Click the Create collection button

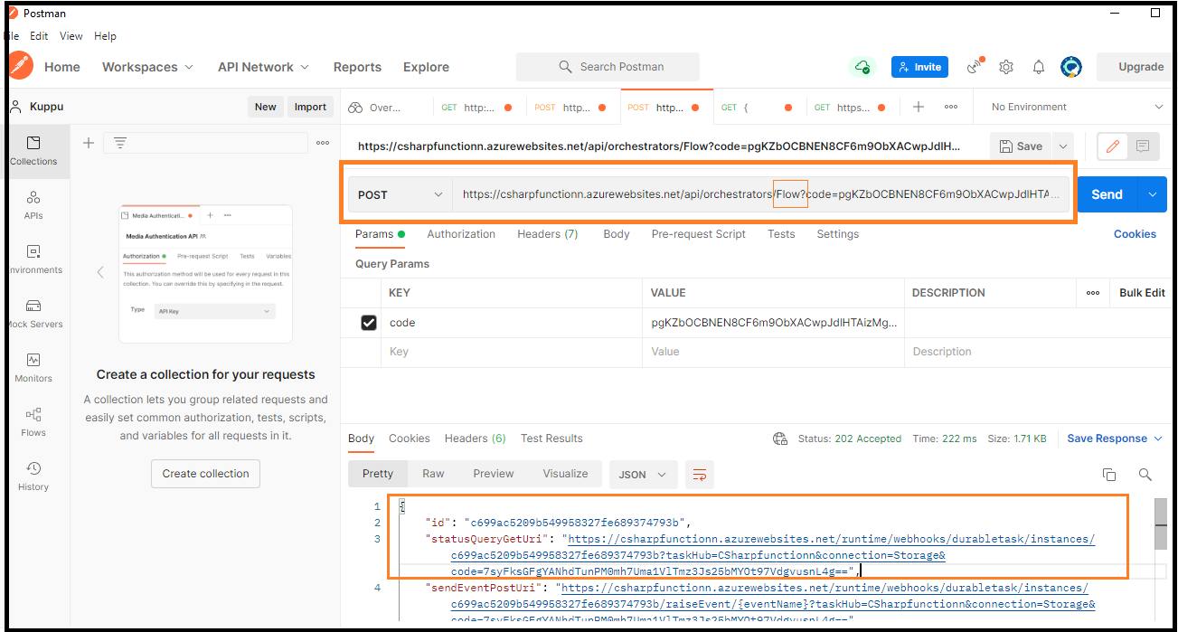[205, 473]
